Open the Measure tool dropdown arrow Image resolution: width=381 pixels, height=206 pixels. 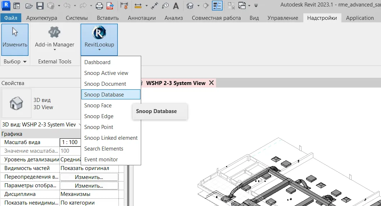[x=147, y=6]
